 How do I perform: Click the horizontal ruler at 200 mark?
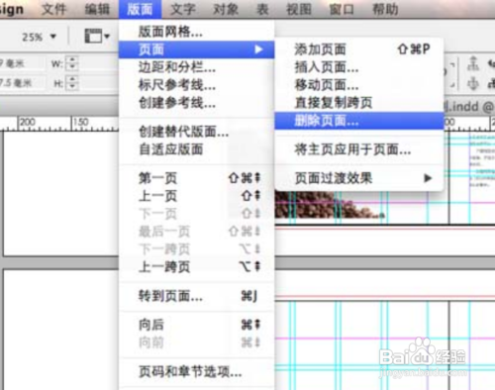[x=28, y=123]
